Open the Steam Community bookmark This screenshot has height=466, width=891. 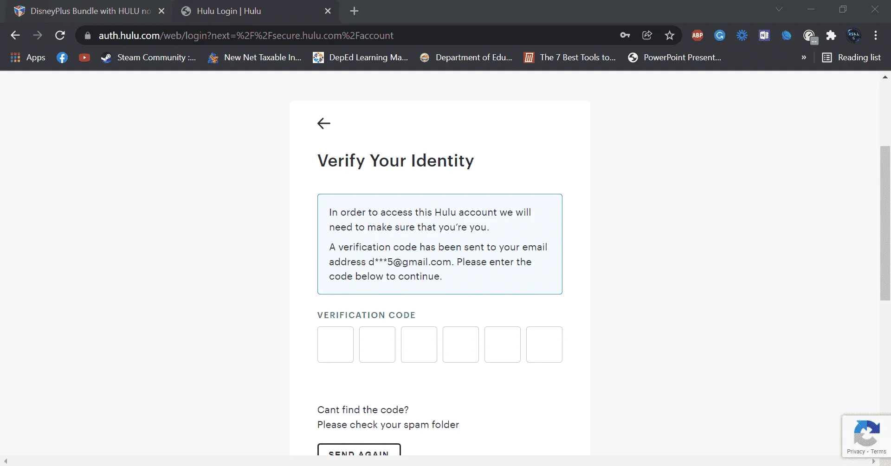[148, 57]
